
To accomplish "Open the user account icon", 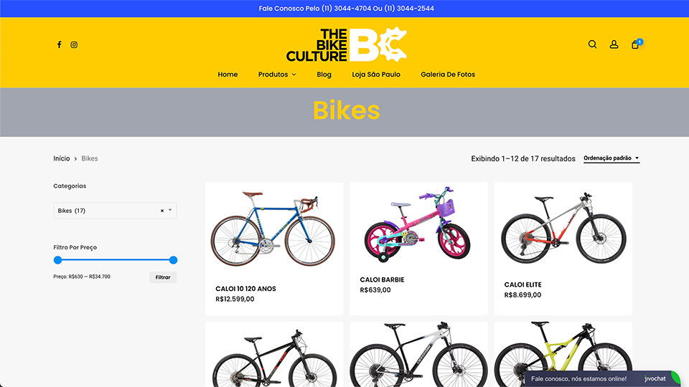I will [x=614, y=44].
